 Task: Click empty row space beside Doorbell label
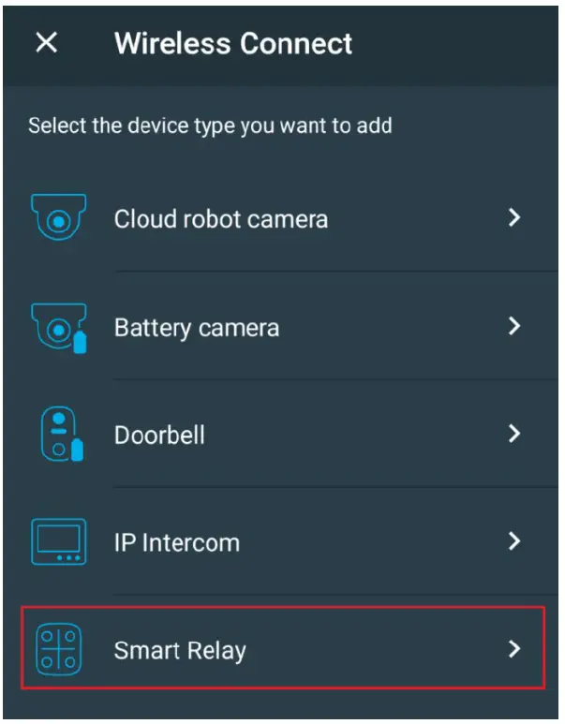(356, 434)
